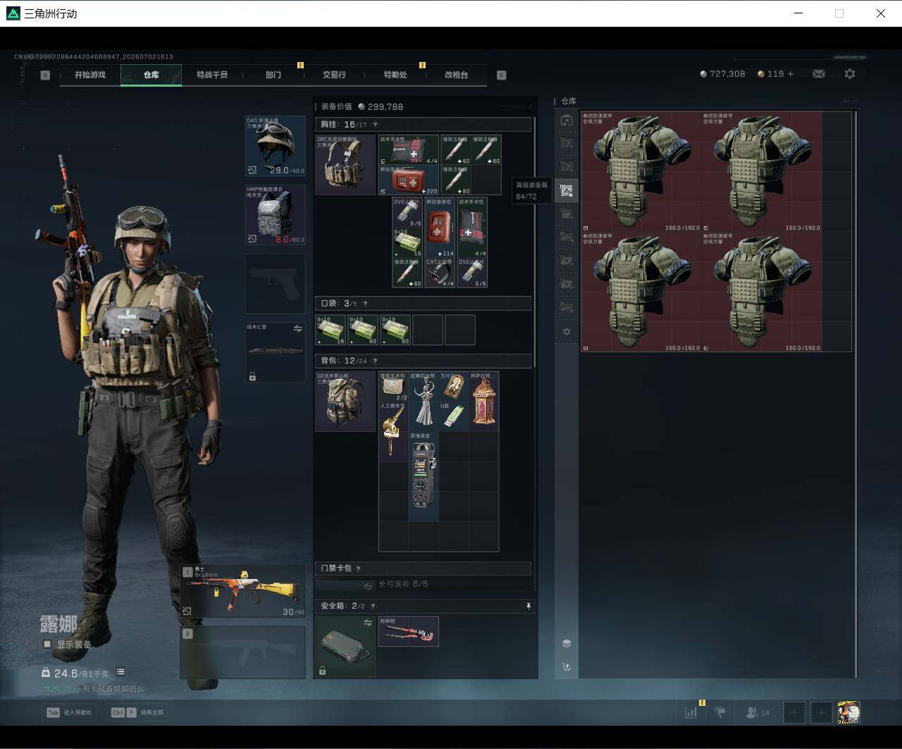
Task: Swap access card pack for 长弓溪谷
Action: tap(368, 586)
